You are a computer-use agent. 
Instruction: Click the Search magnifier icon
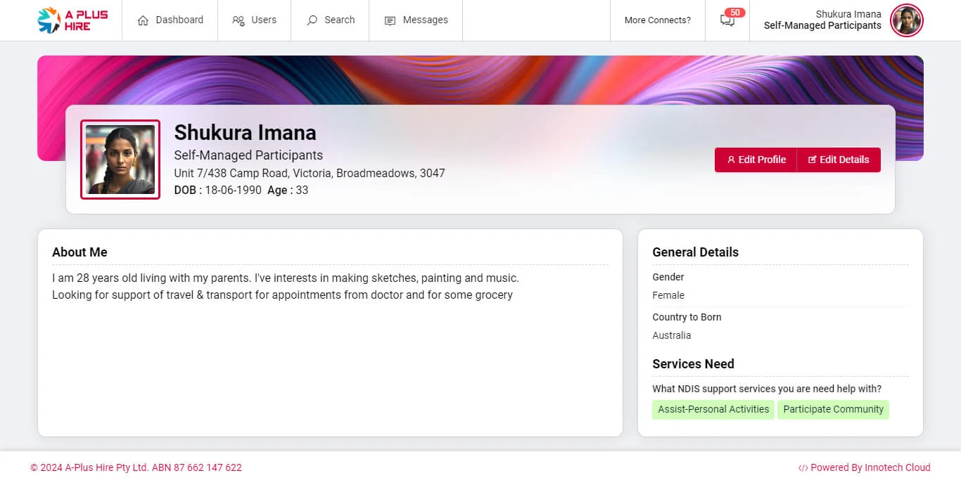pos(312,20)
